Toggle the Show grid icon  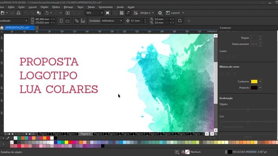click(122, 13)
